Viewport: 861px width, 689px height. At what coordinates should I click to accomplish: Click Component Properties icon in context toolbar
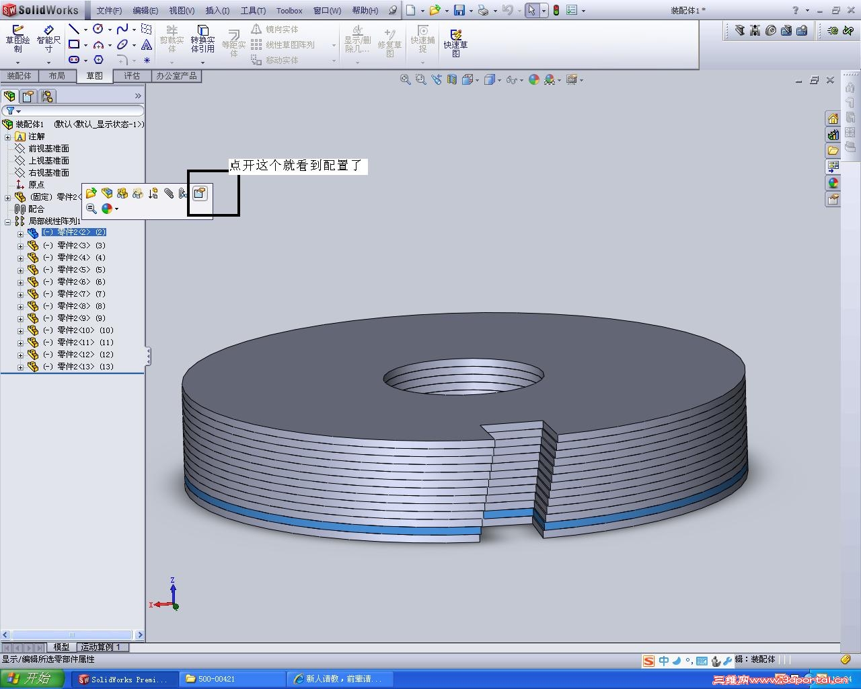click(199, 194)
